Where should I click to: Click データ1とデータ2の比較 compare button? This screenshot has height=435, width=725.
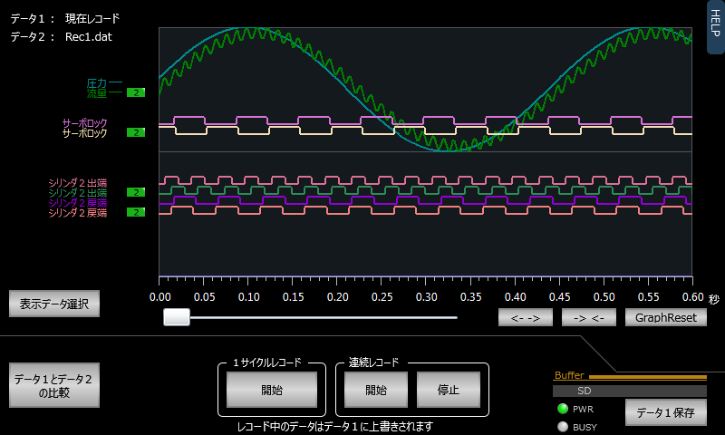[x=54, y=385]
